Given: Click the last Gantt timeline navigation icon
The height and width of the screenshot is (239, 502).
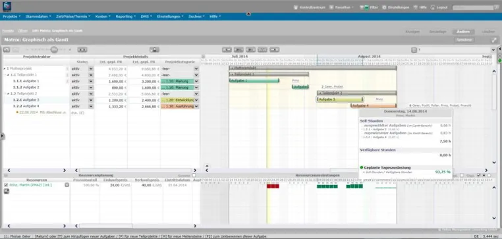Looking at the screenshot, I should [274, 49].
